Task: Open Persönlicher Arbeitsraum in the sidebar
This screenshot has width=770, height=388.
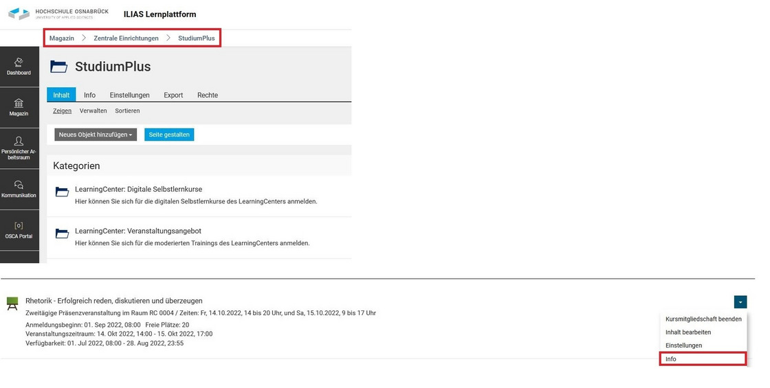Action: pyautogui.click(x=19, y=147)
